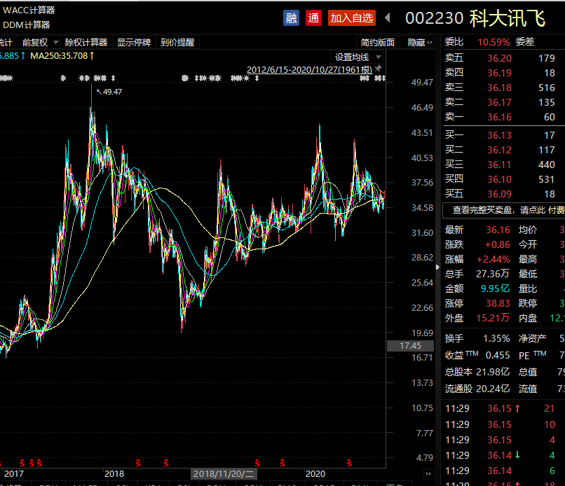Click the up-down arrow marker near the 49.47 peak
Screen dimensions: 565x486
(x=113, y=78)
